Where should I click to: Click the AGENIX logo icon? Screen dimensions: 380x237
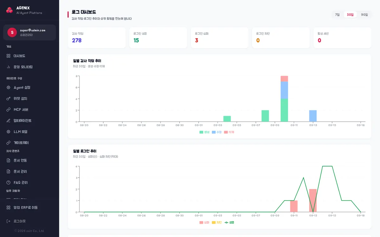coord(9,10)
